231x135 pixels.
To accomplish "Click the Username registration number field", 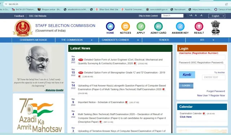I will [202, 57].
